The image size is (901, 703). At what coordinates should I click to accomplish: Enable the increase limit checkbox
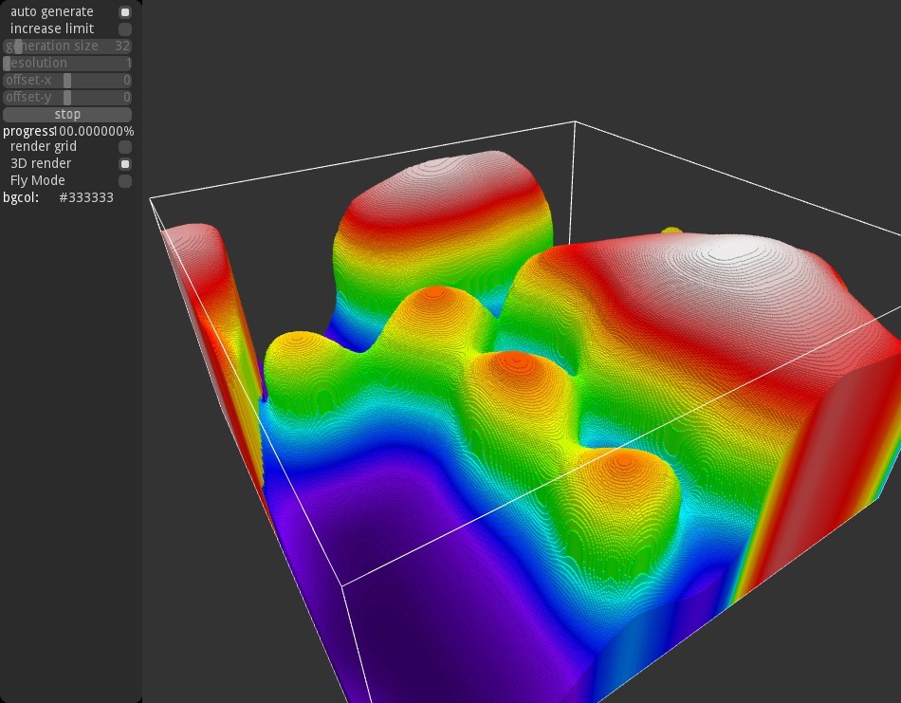coord(124,29)
